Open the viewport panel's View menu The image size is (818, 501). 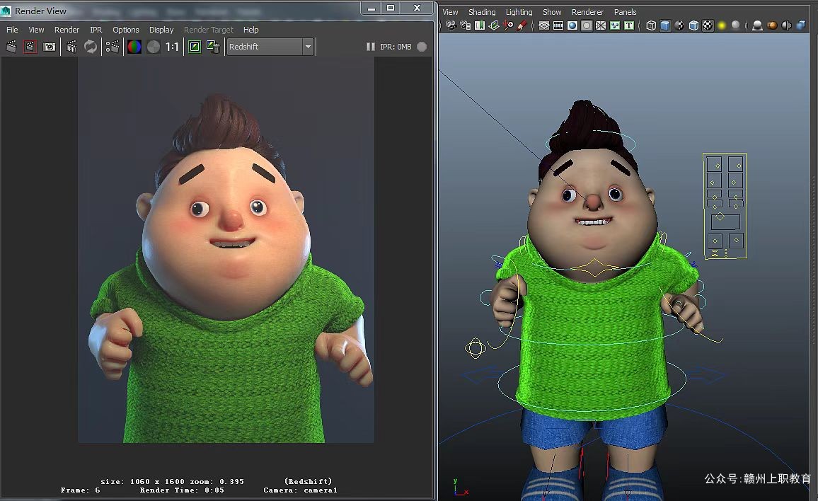(x=450, y=12)
